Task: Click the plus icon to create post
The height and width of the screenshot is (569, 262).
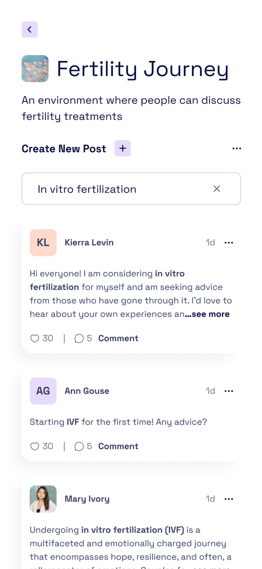Action: [x=122, y=148]
